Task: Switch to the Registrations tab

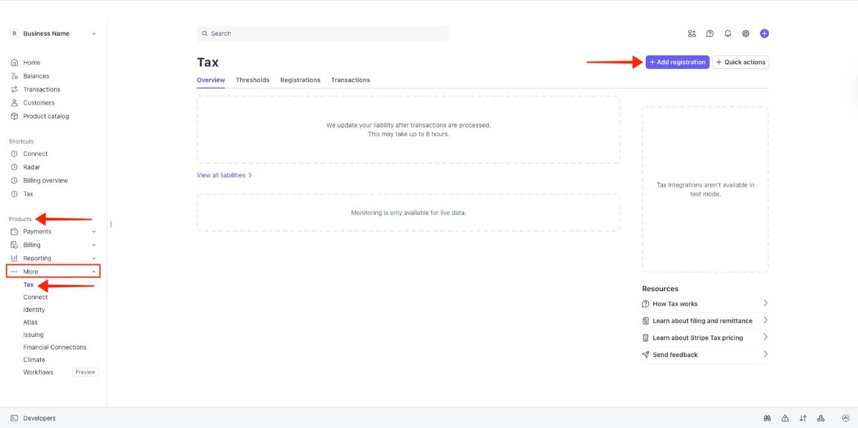Action: [x=300, y=80]
